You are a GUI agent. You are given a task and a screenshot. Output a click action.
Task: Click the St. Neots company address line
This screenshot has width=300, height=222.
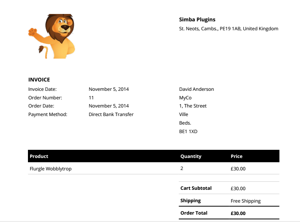point(229,29)
